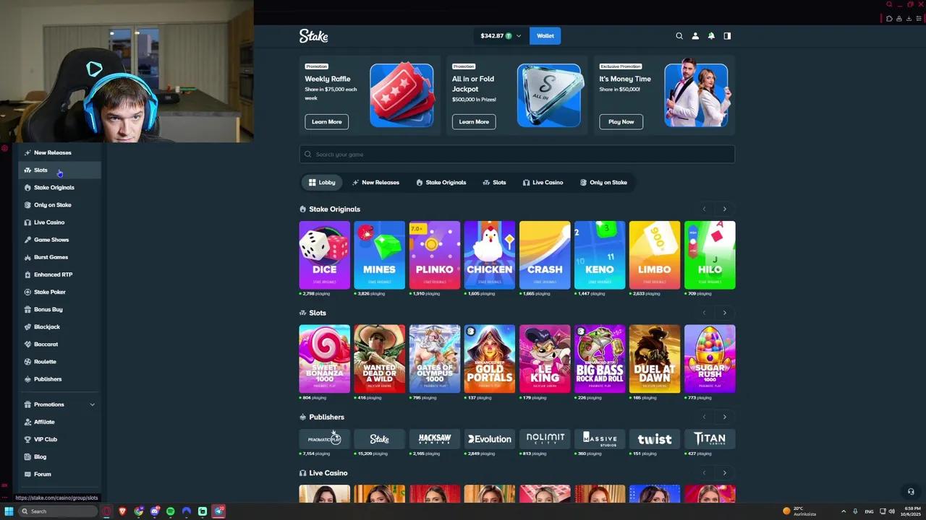Select the Massive Studios publisher logo
Image resolution: width=926 pixels, height=520 pixels.
[600, 439]
